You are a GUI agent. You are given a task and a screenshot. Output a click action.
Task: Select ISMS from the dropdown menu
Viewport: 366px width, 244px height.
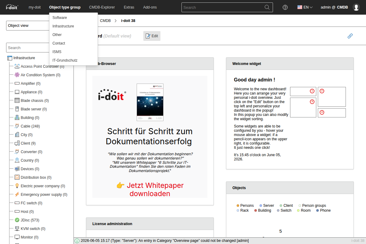tap(73, 52)
